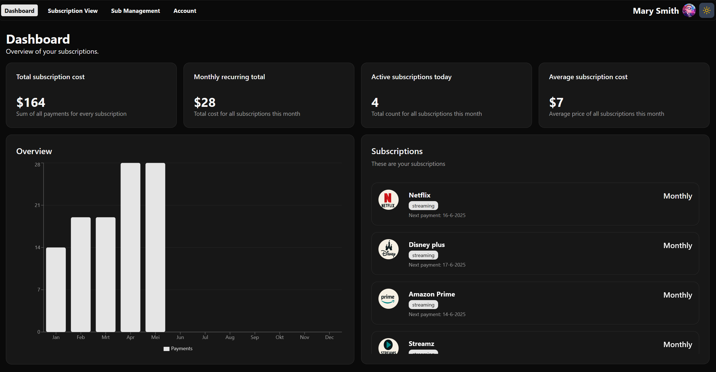The width and height of the screenshot is (716, 372).
Task: Open the Netflix subscription card
Action: click(534, 204)
